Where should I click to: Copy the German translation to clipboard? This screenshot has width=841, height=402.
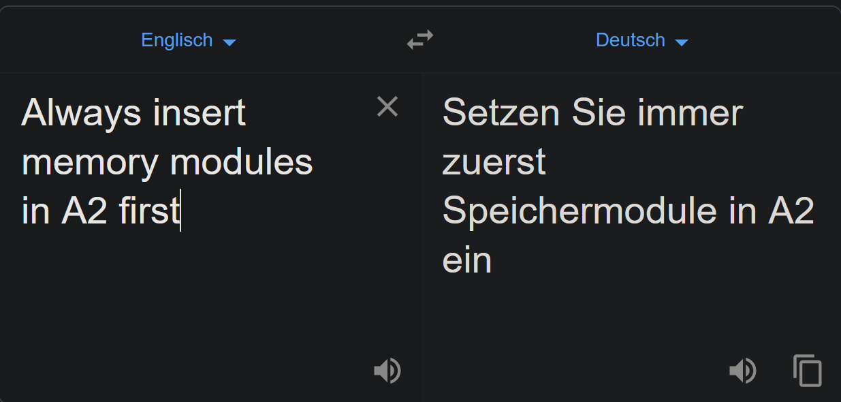(x=807, y=371)
